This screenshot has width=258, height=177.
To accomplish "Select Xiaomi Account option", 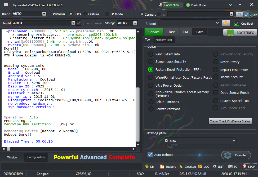I will click(216, 77).
